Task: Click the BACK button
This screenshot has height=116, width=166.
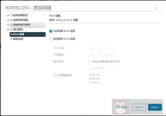Action: pos(139,107)
